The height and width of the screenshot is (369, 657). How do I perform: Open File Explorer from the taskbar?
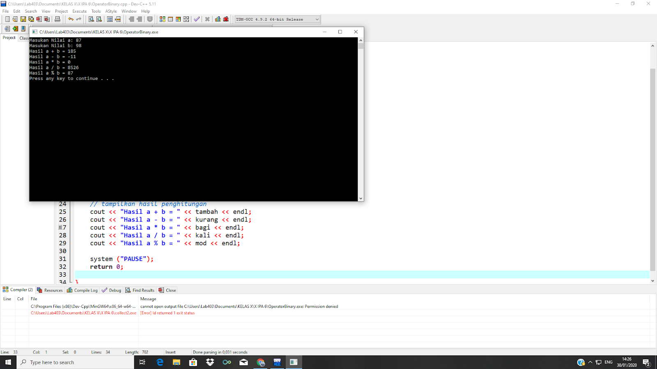(x=177, y=362)
